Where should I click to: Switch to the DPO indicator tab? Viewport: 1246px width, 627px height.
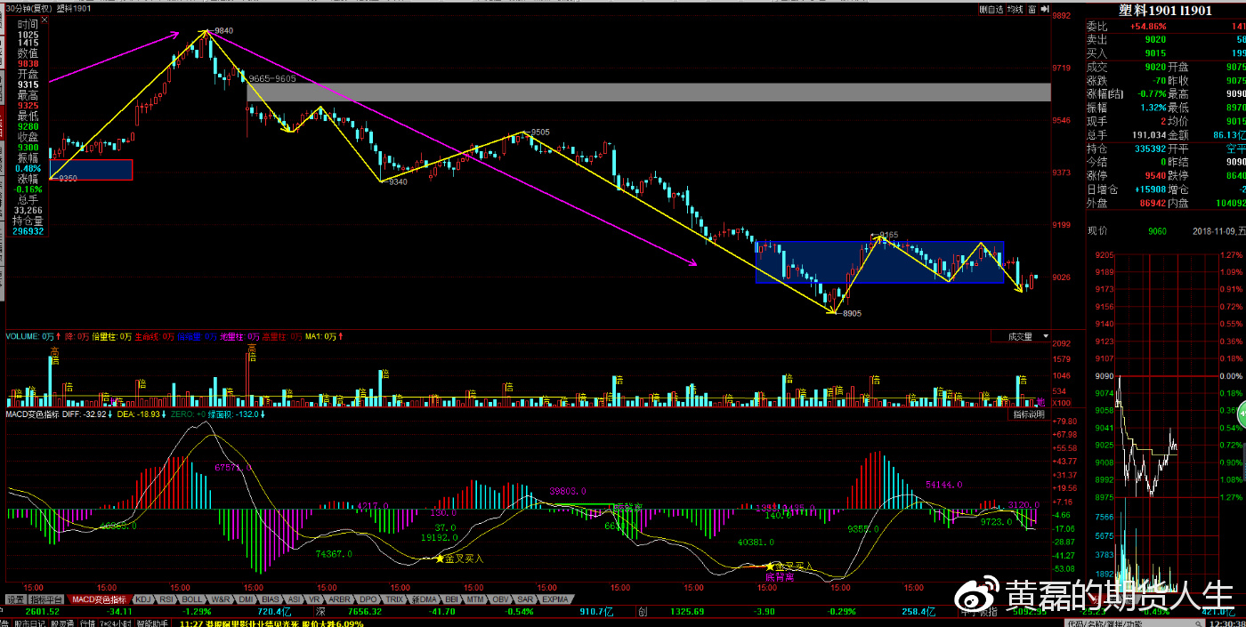(368, 599)
